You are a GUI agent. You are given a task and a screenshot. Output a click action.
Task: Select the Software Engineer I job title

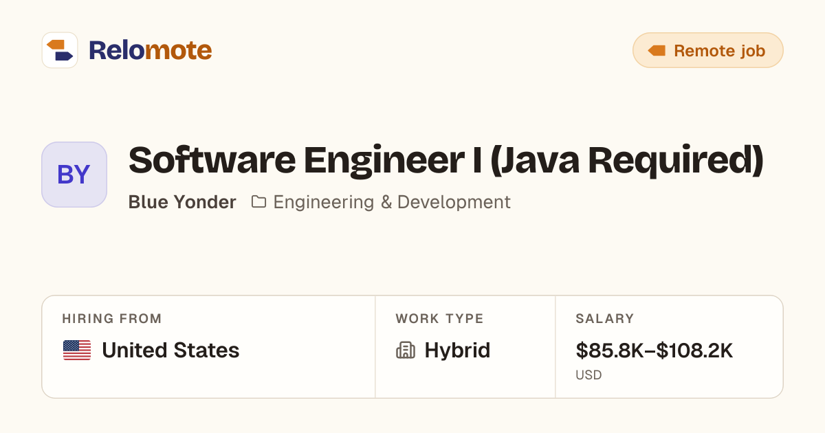(446, 160)
